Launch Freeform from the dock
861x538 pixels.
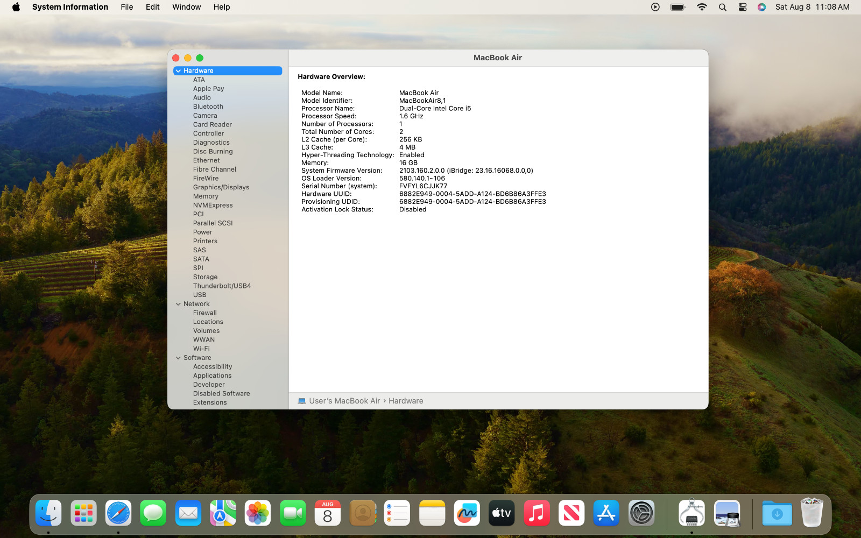point(467,513)
